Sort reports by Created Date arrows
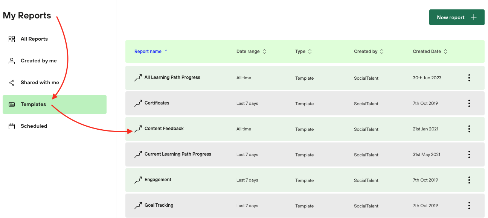 tap(445, 51)
